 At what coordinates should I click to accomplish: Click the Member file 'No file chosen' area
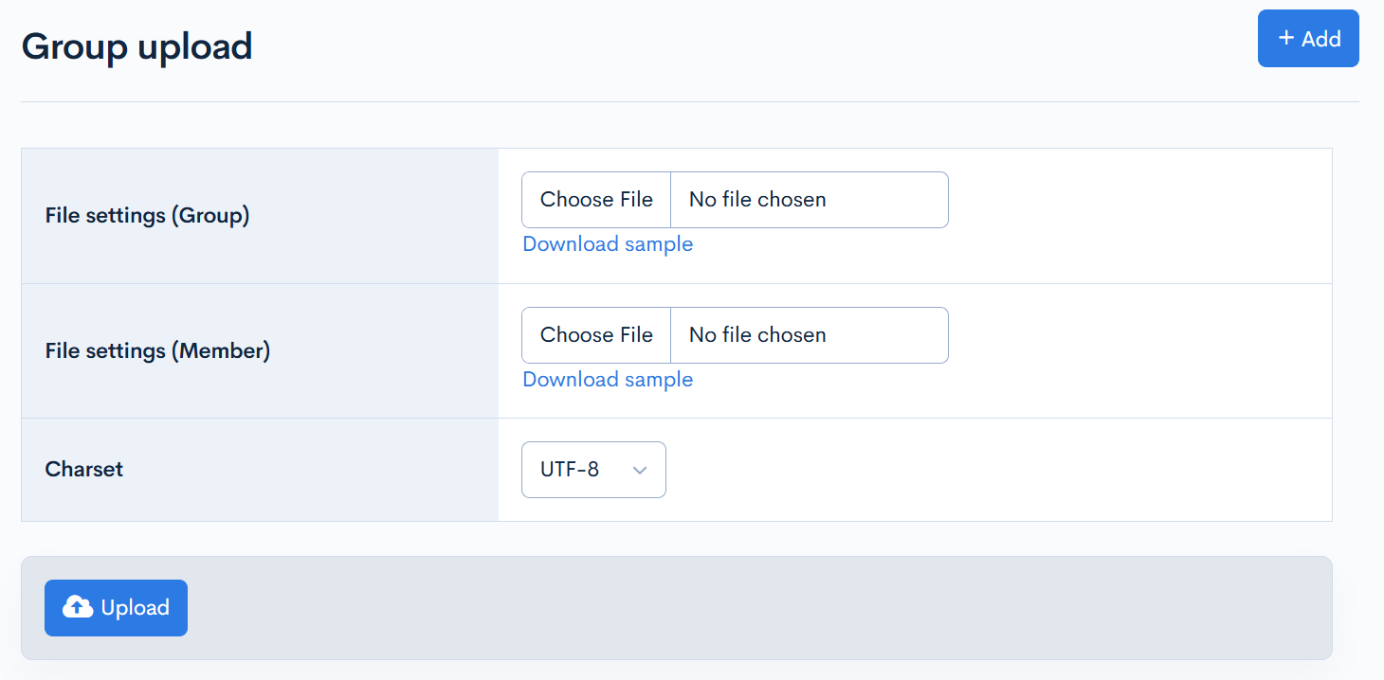[757, 334]
